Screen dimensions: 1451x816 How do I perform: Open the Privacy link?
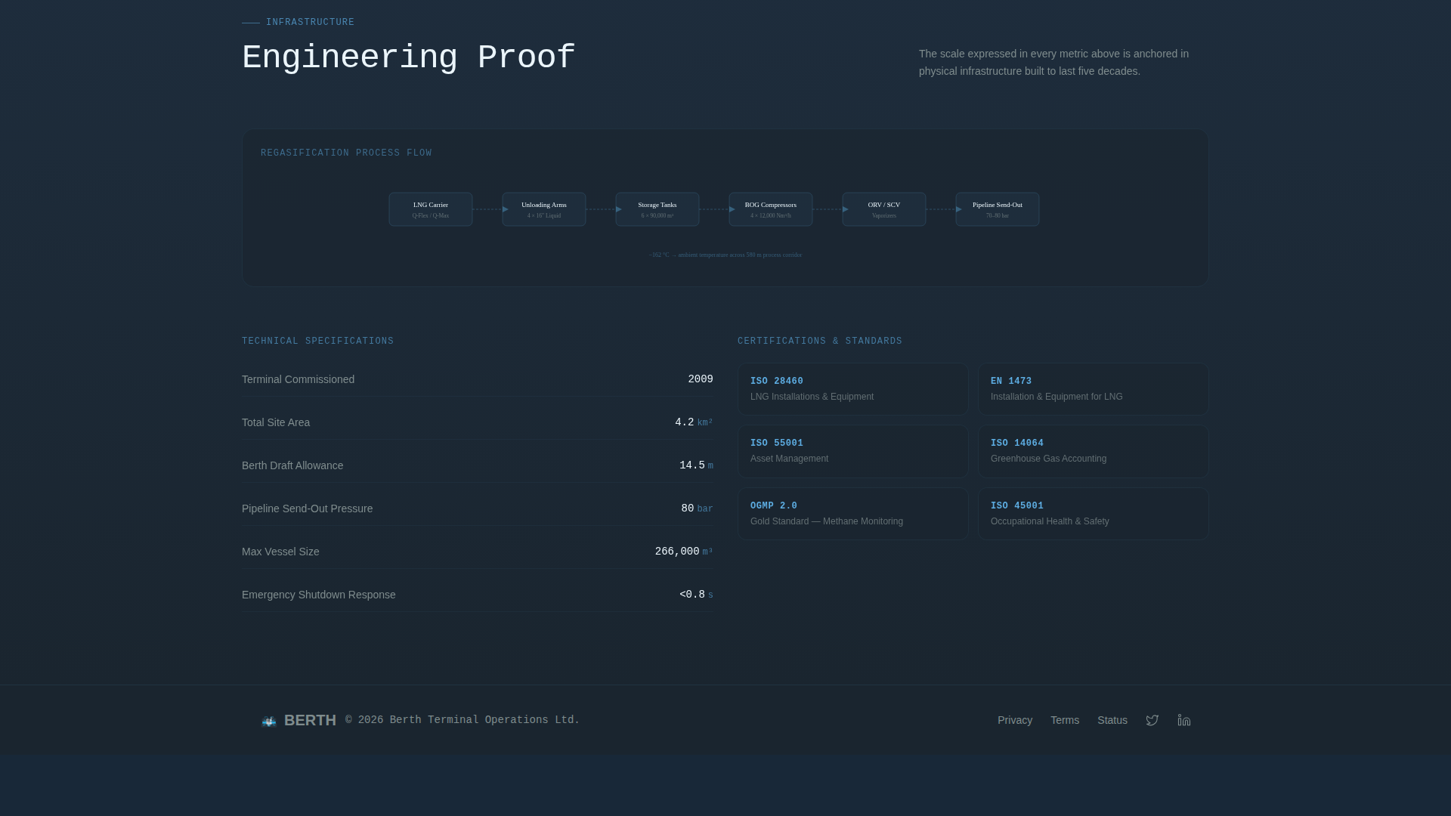(1015, 720)
